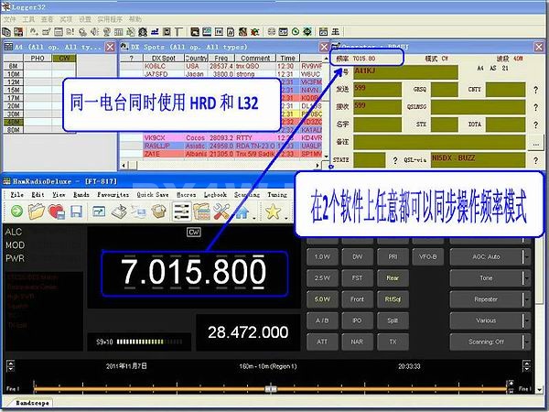Click the green Connect arrow icon in HamRadioDeluxe
The width and height of the screenshot is (549, 412).
click(x=16, y=211)
